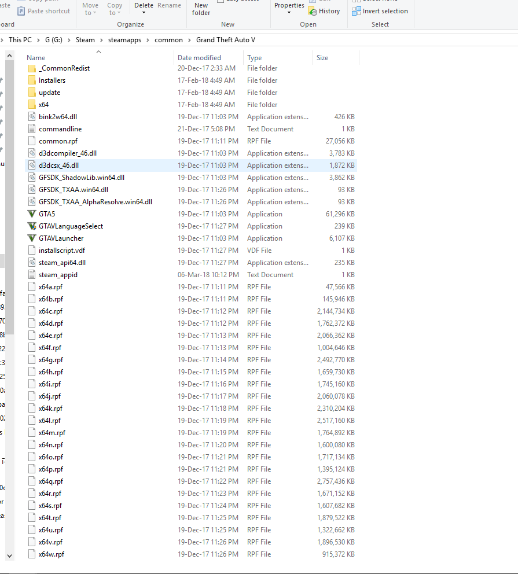Navigate to common in the address bar
The height and width of the screenshot is (574, 518).
coord(168,40)
